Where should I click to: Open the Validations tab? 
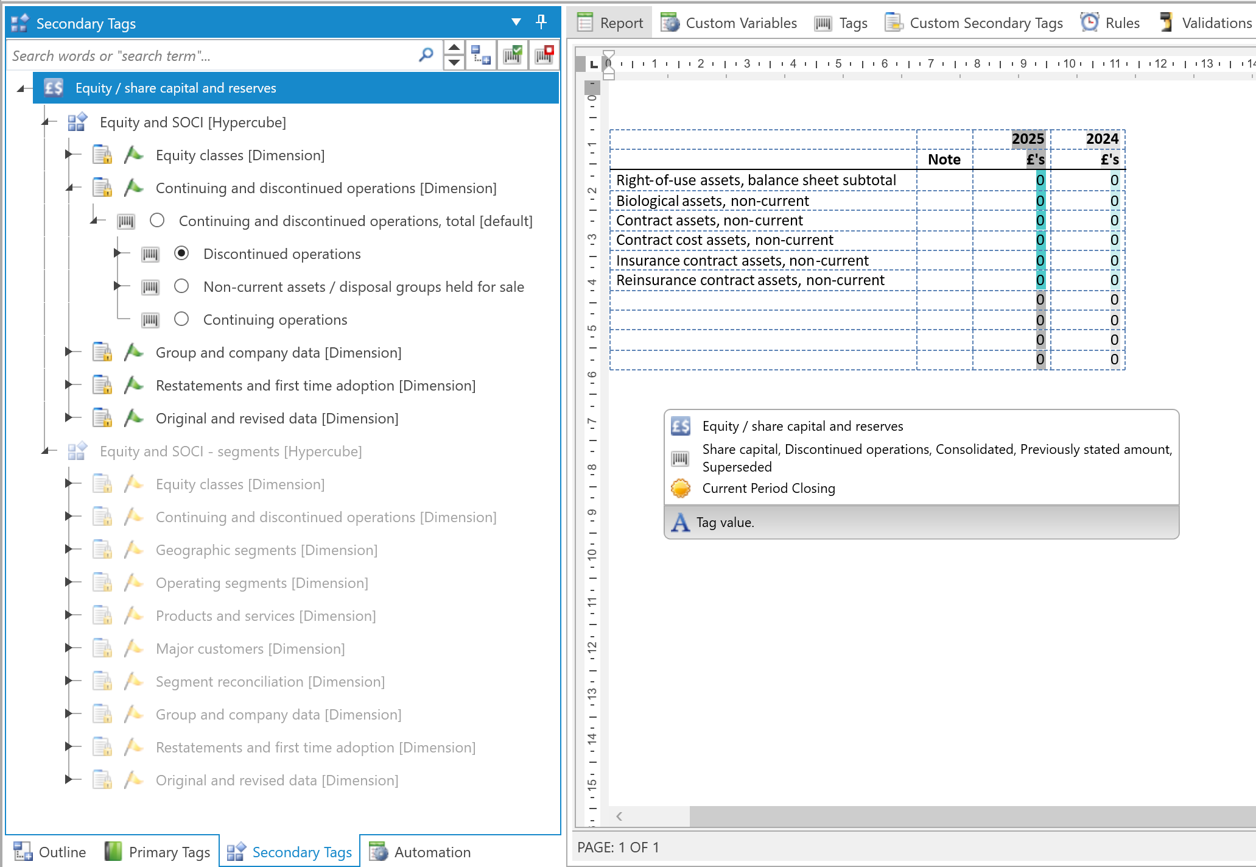1205,23
